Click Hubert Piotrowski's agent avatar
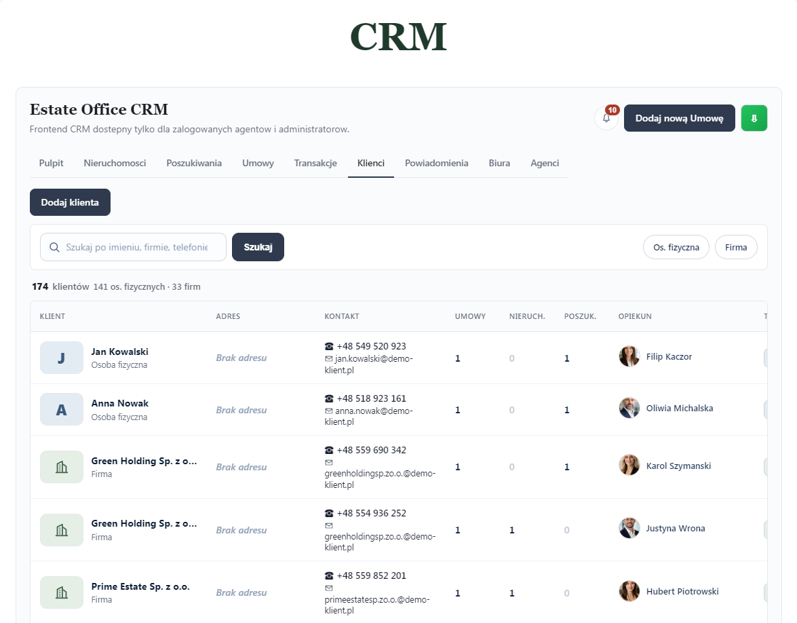 click(x=629, y=591)
